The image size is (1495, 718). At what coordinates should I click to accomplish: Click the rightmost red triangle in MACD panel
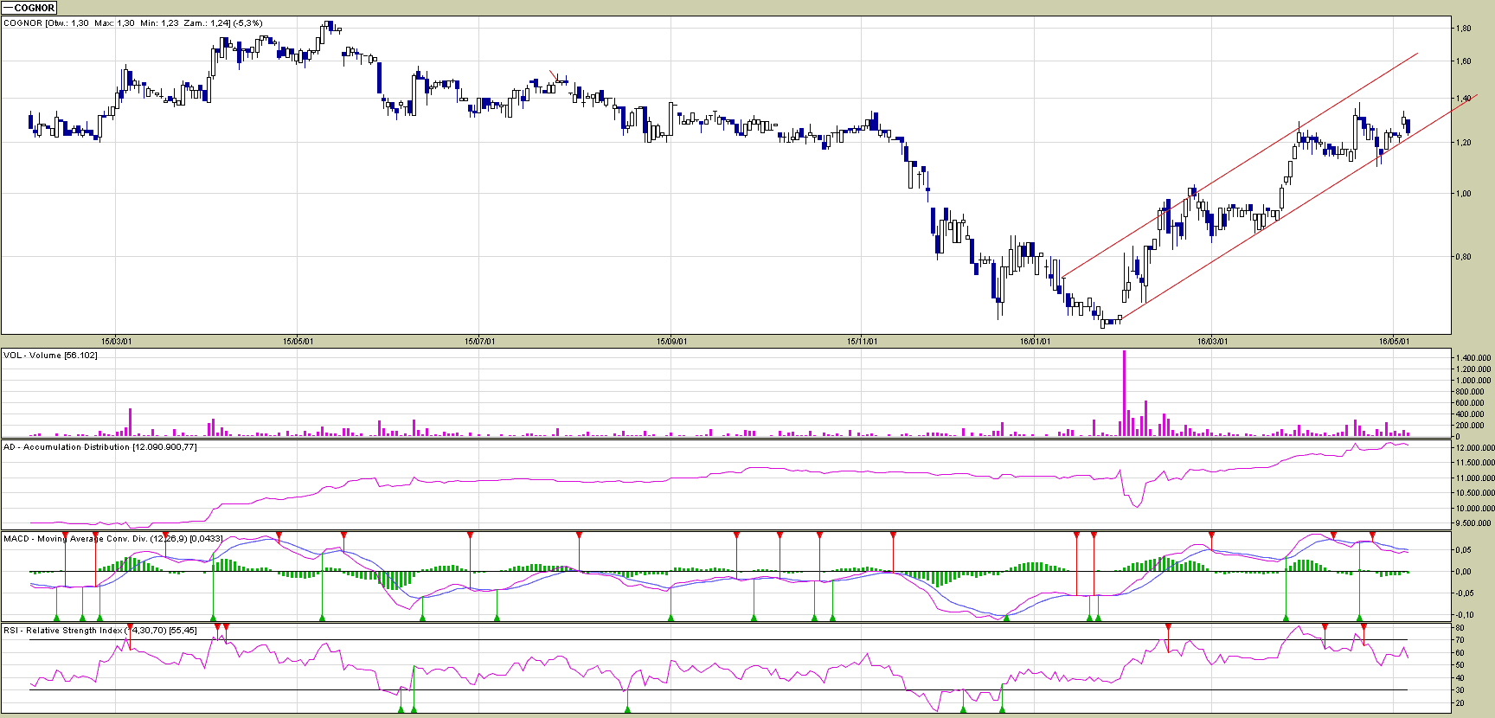coord(1372,535)
